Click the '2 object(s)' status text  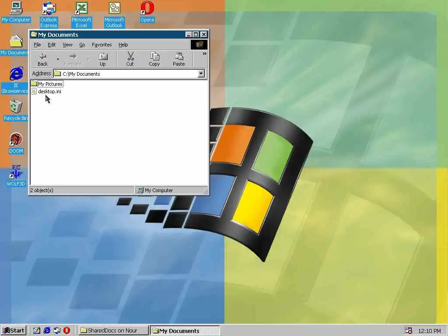coord(42,190)
